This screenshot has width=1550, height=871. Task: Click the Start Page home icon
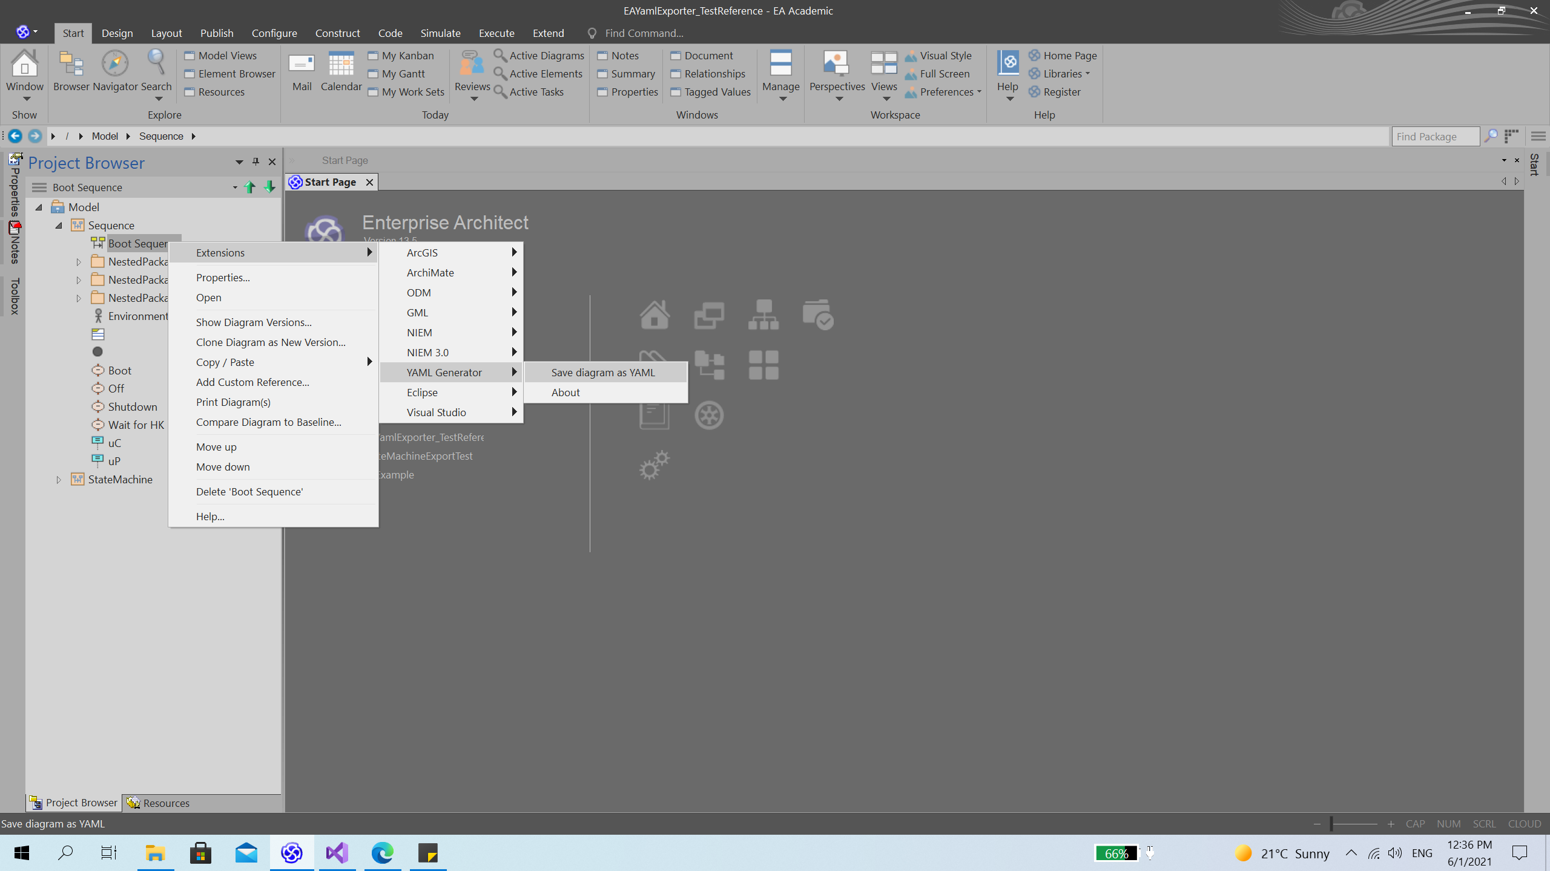[x=655, y=315]
